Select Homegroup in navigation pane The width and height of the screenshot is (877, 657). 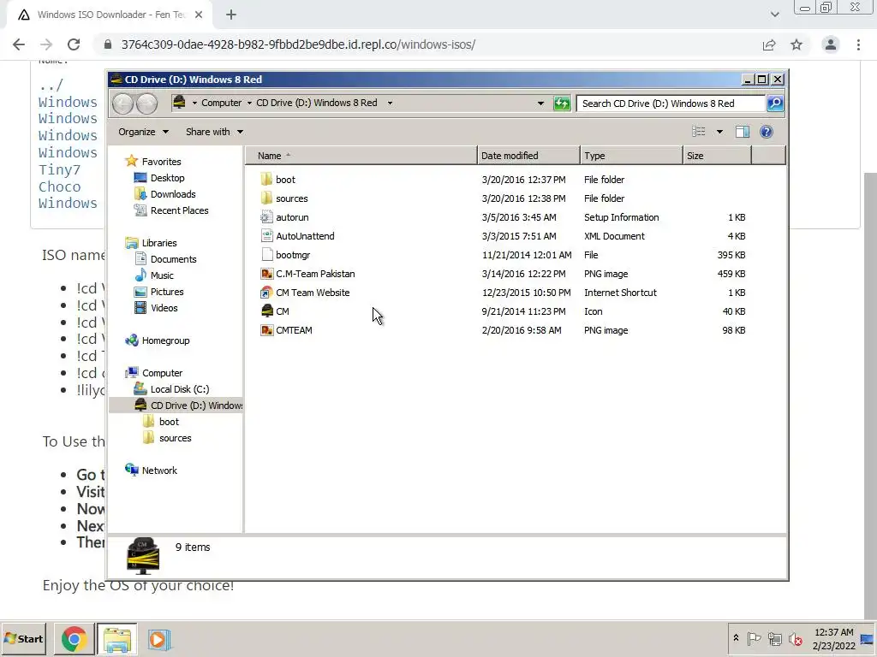pyautogui.click(x=165, y=340)
